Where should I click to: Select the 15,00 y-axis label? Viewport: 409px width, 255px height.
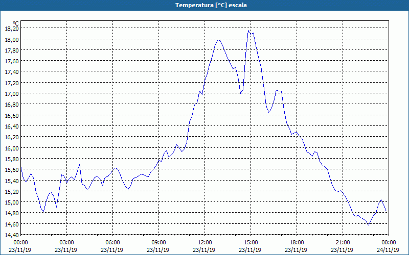point(12,202)
